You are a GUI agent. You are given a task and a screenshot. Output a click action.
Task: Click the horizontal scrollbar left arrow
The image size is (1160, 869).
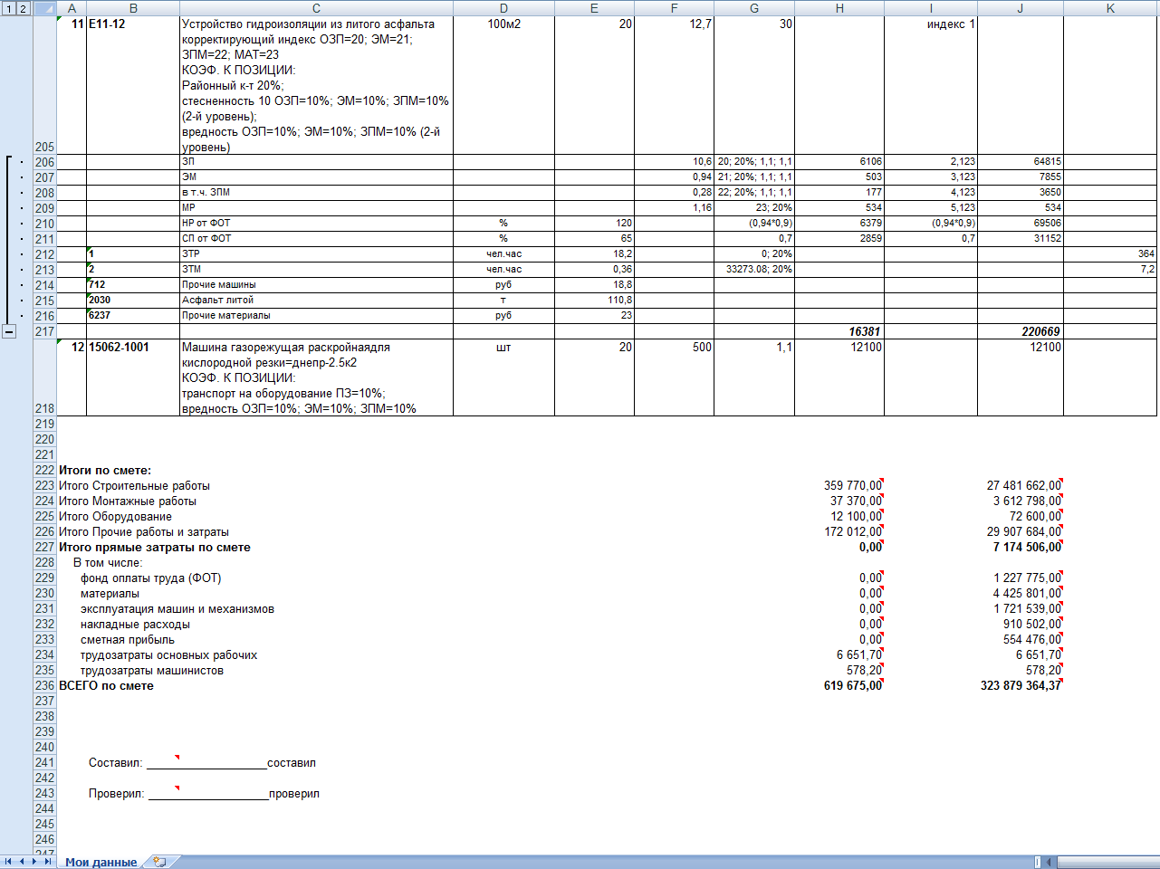pos(1050,862)
